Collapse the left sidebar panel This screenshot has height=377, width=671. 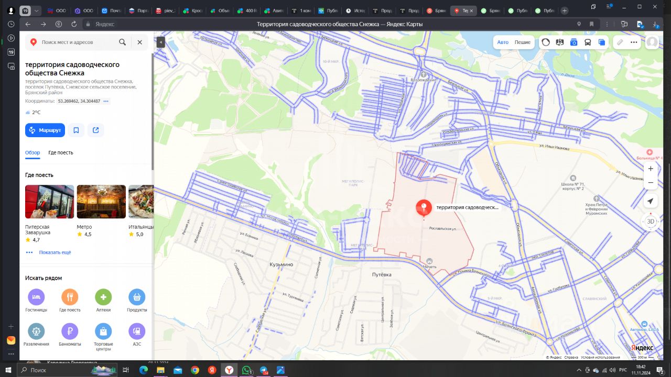[160, 42]
